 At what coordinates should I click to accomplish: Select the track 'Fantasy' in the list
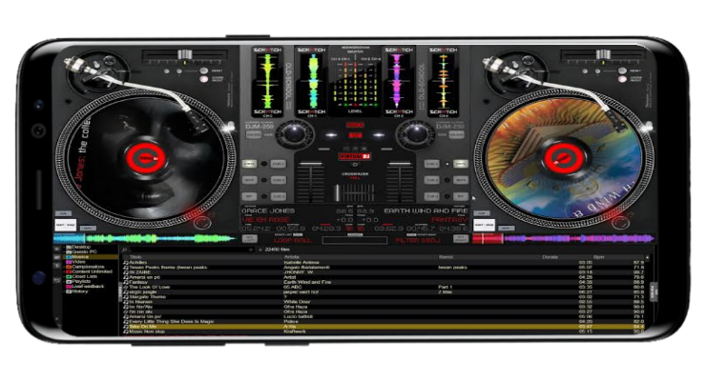pyautogui.click(x=383, y=282)
